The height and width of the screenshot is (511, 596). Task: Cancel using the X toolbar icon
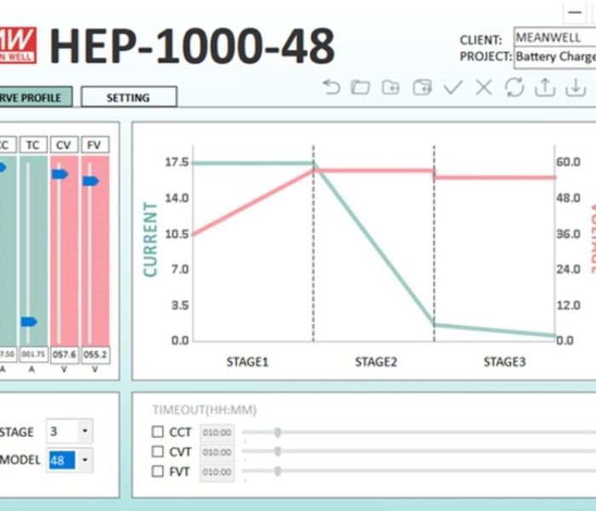coord(483,87)
